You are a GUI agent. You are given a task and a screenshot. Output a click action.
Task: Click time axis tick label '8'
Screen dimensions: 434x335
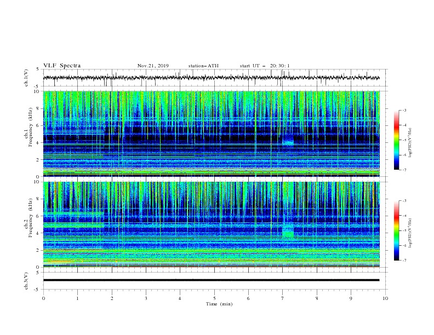[x=317, y=298]
